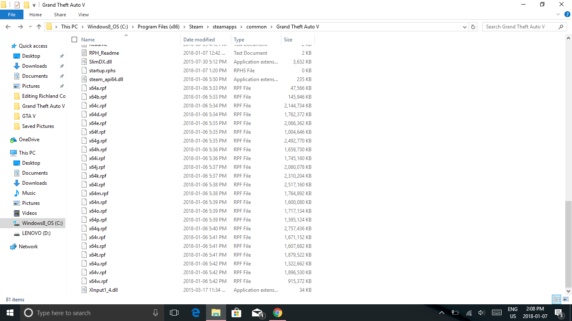The height and width of the screenshot is (321, 572).
Task: Open LENOVO (D:) drive in navigation pane
Action: pos(36,233)
